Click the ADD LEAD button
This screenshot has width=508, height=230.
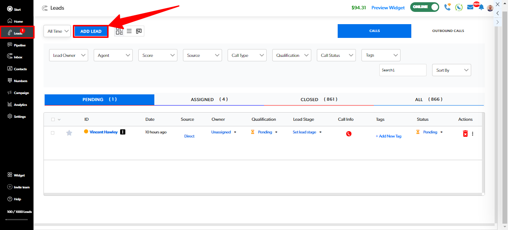pos(91,31)
